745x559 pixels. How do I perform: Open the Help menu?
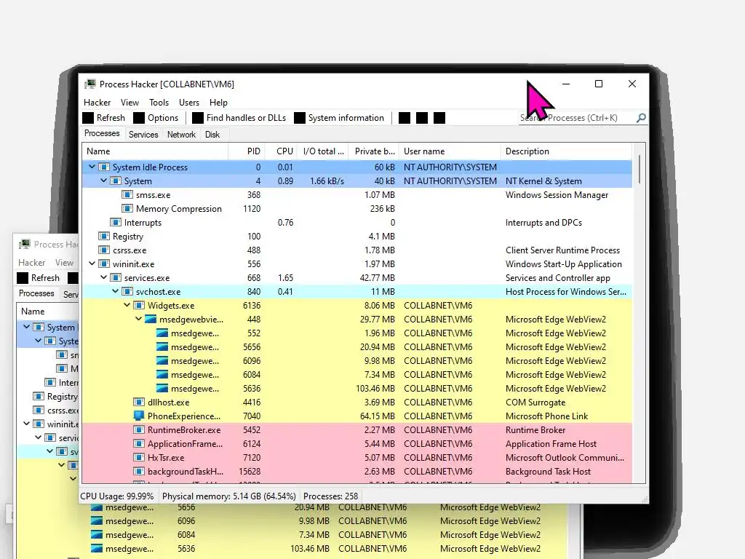[218, 102]
